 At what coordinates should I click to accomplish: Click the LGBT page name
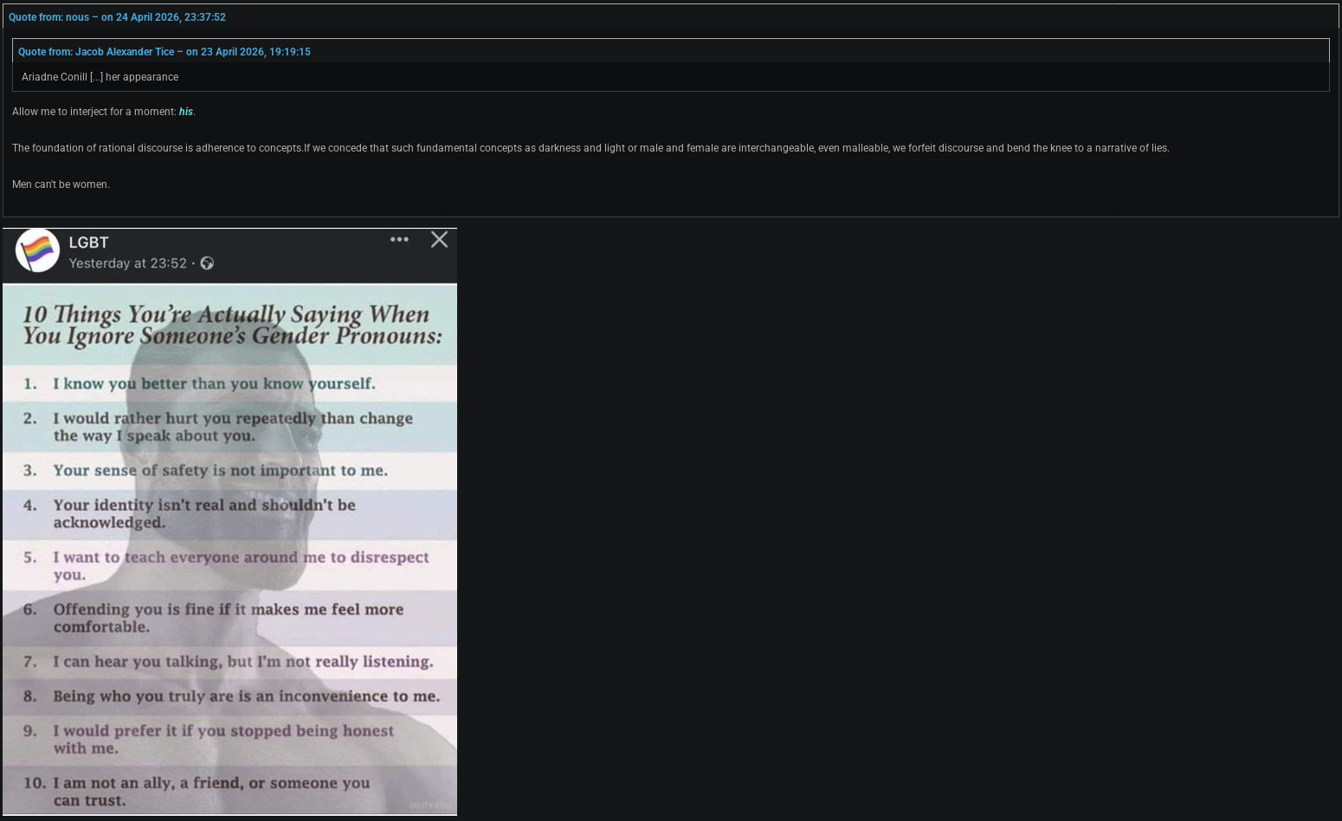pyautogui.click(x=88, y=242)
